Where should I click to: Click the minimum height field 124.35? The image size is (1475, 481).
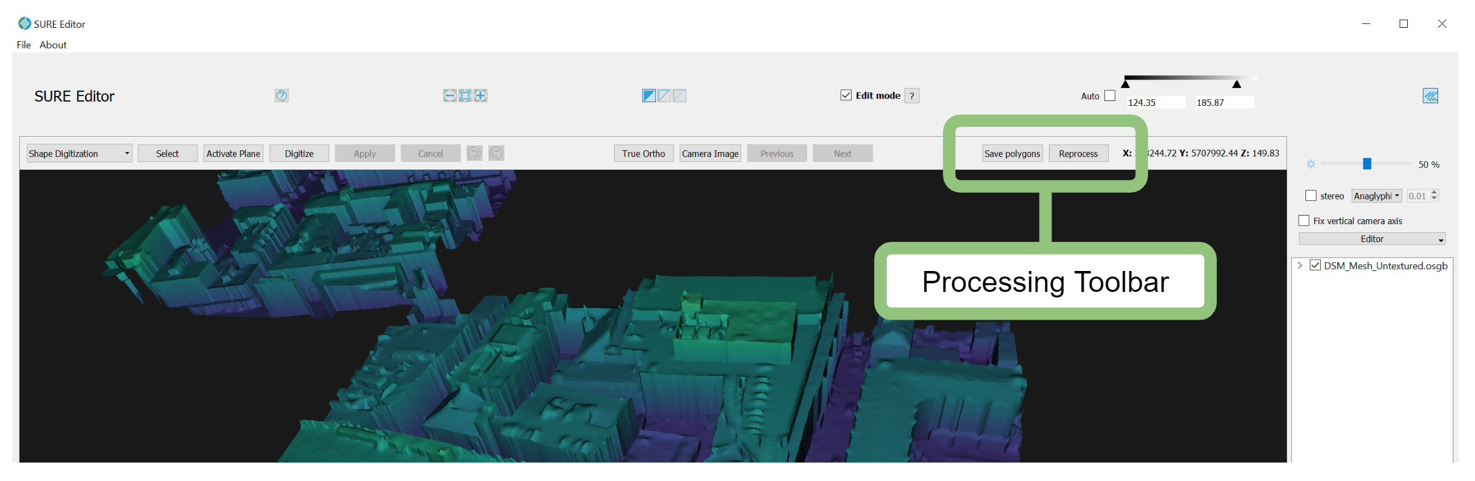(x=1156, y=102)
